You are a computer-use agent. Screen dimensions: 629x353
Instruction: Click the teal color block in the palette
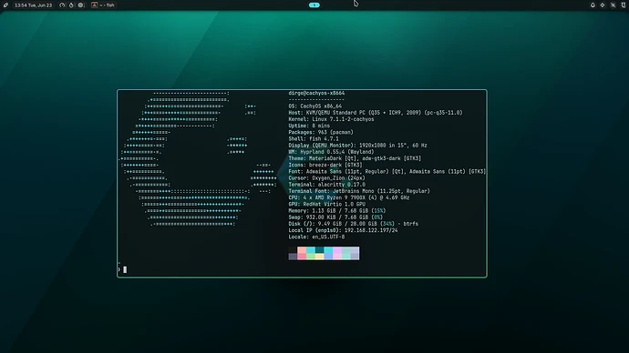coord(319,250)
